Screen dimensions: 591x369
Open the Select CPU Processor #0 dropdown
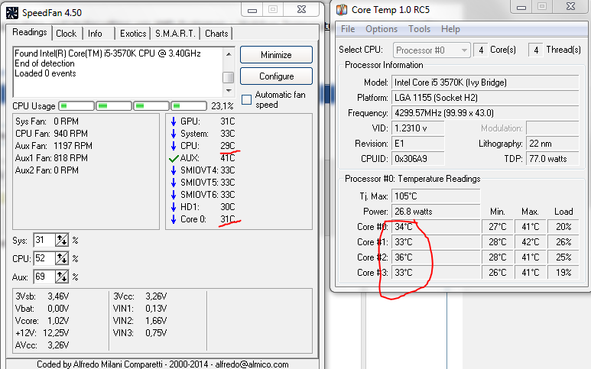(x=431, y=50)
